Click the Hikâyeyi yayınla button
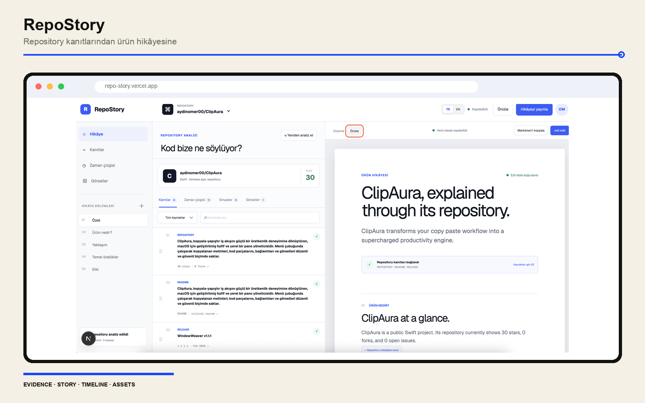Screen dimensions: 645x403 pyautogui.click(x=534, y=109)
